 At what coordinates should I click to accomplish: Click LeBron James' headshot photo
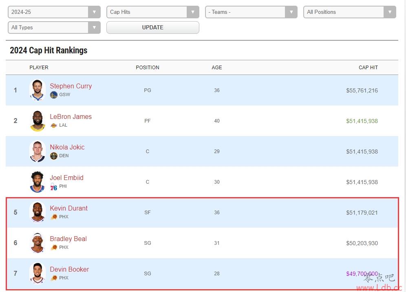(38, 121)
